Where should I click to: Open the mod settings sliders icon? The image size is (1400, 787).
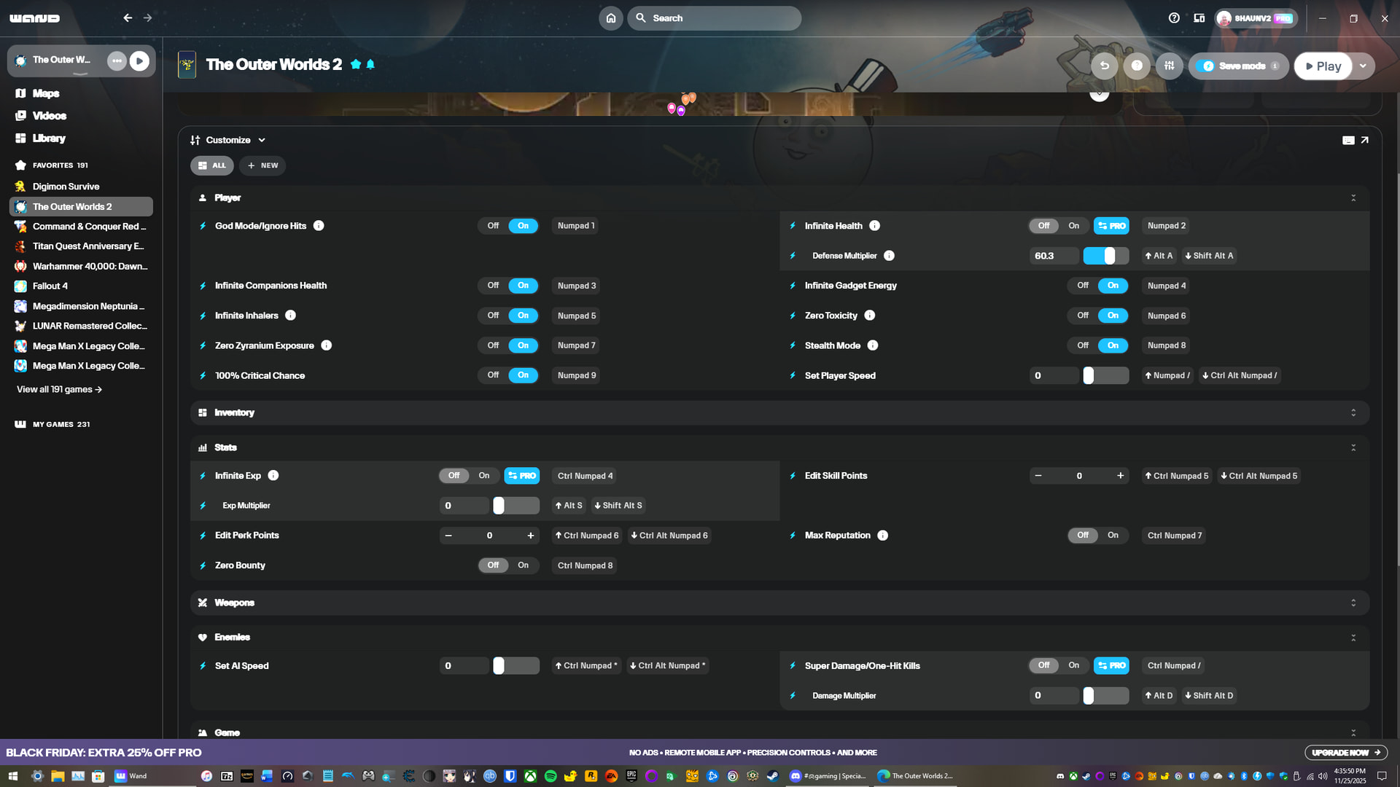(1169, 66)
